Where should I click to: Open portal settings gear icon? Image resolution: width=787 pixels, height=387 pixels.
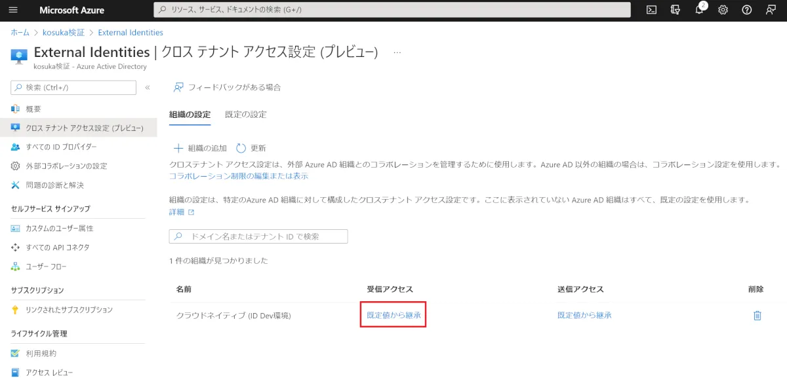click(x=723, y=10)
